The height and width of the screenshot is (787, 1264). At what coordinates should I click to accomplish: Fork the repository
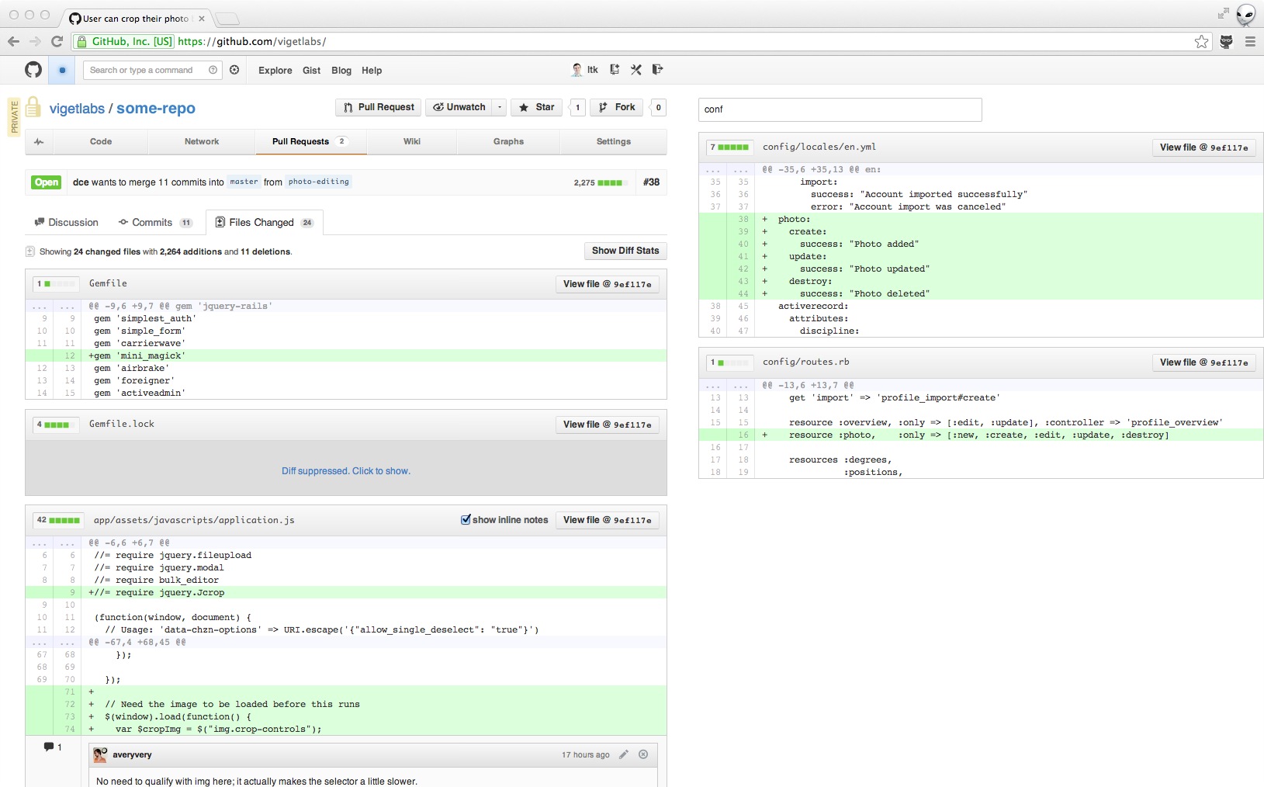coord(617,107)
